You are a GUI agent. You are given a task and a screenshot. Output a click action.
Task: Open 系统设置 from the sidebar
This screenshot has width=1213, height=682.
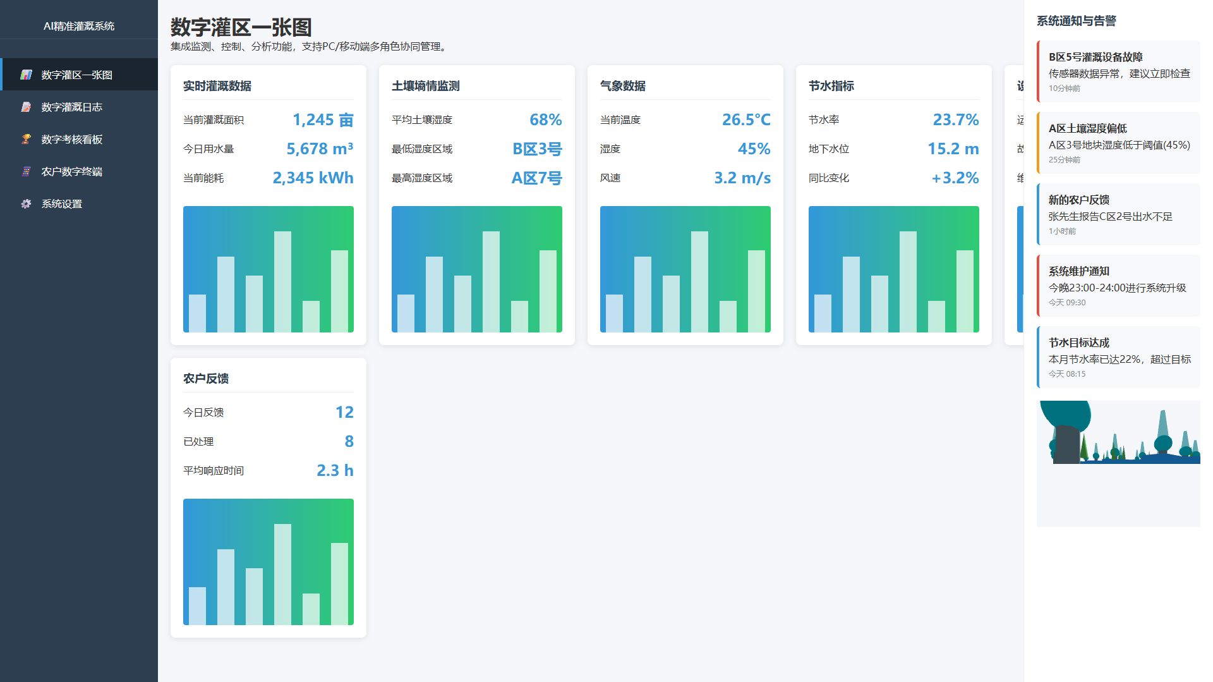point(62,204)
